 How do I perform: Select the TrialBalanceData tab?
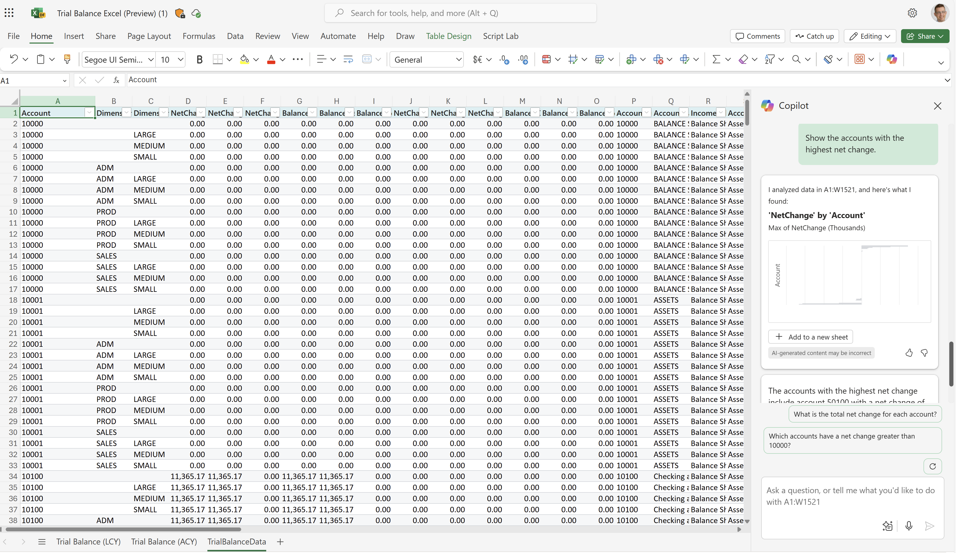[236, 541]
